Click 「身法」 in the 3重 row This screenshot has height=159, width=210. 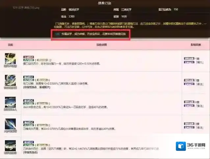pos(200,84)
